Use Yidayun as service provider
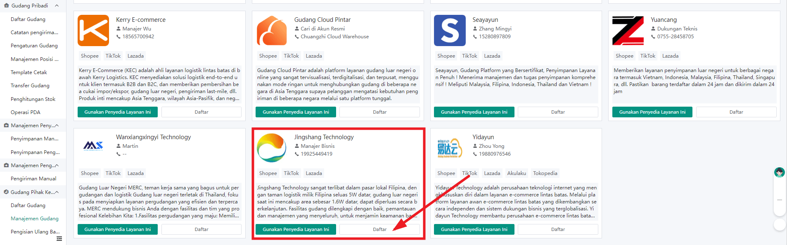The width and height of the screenshot is (787, 245). (474, 229)
